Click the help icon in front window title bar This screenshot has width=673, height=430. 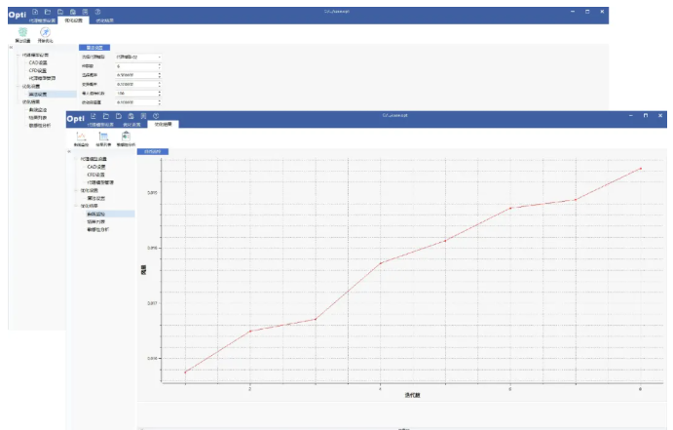(x=156, y=116)
